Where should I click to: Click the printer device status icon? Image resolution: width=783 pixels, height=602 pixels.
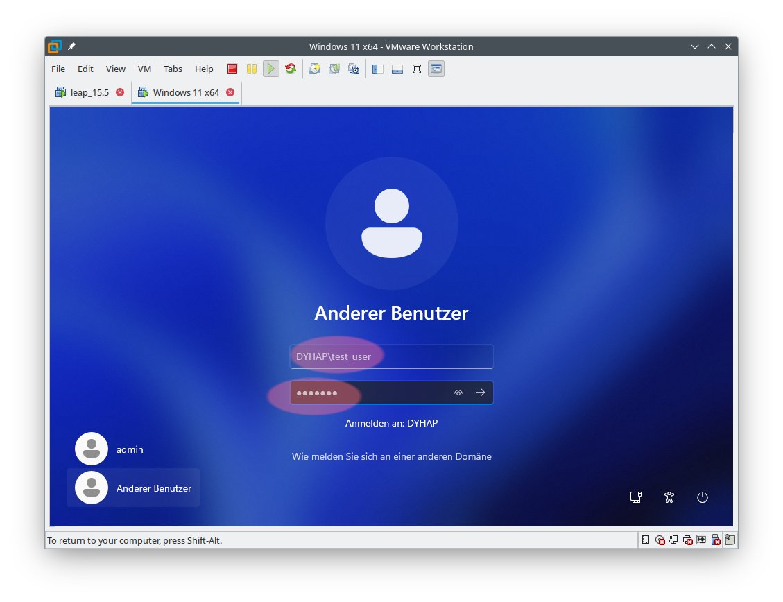687,540
